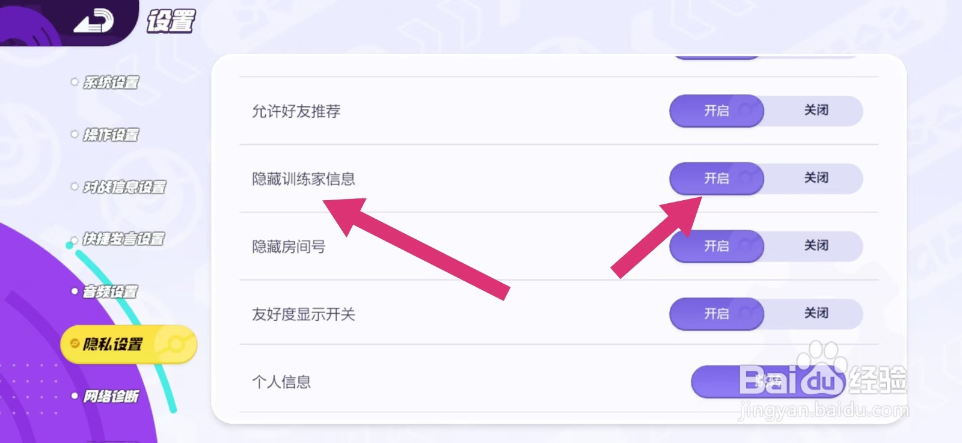Enable 隐藏房间号 with 开启
This screenshot has width=962, height=443.
(x=716, y=246)
